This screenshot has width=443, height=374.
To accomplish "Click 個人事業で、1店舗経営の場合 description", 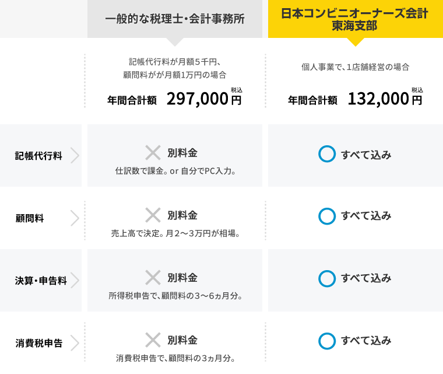I will tap(356, 67).
